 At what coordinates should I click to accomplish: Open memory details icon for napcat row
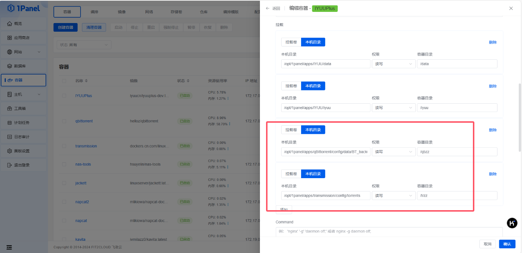point(229,223)
